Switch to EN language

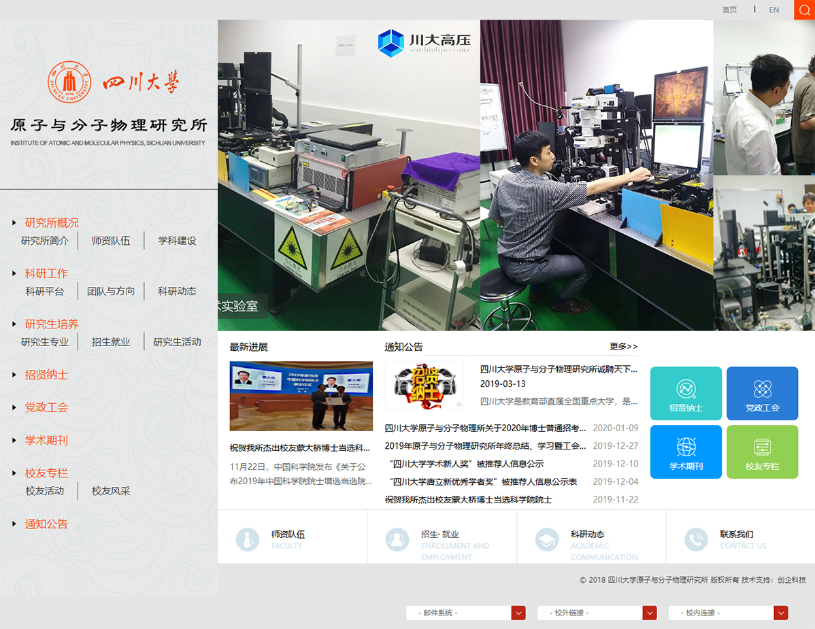click(x=774, y=10)
